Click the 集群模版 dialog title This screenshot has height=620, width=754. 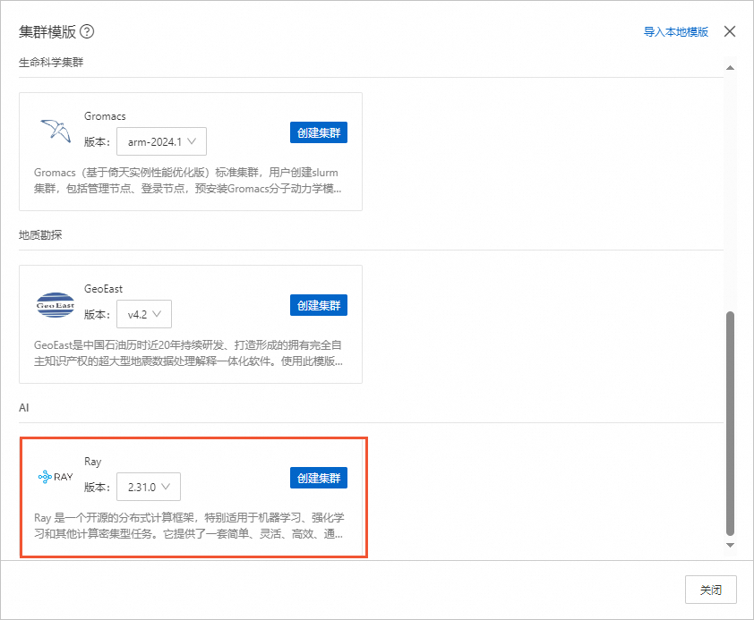[47, 31]
